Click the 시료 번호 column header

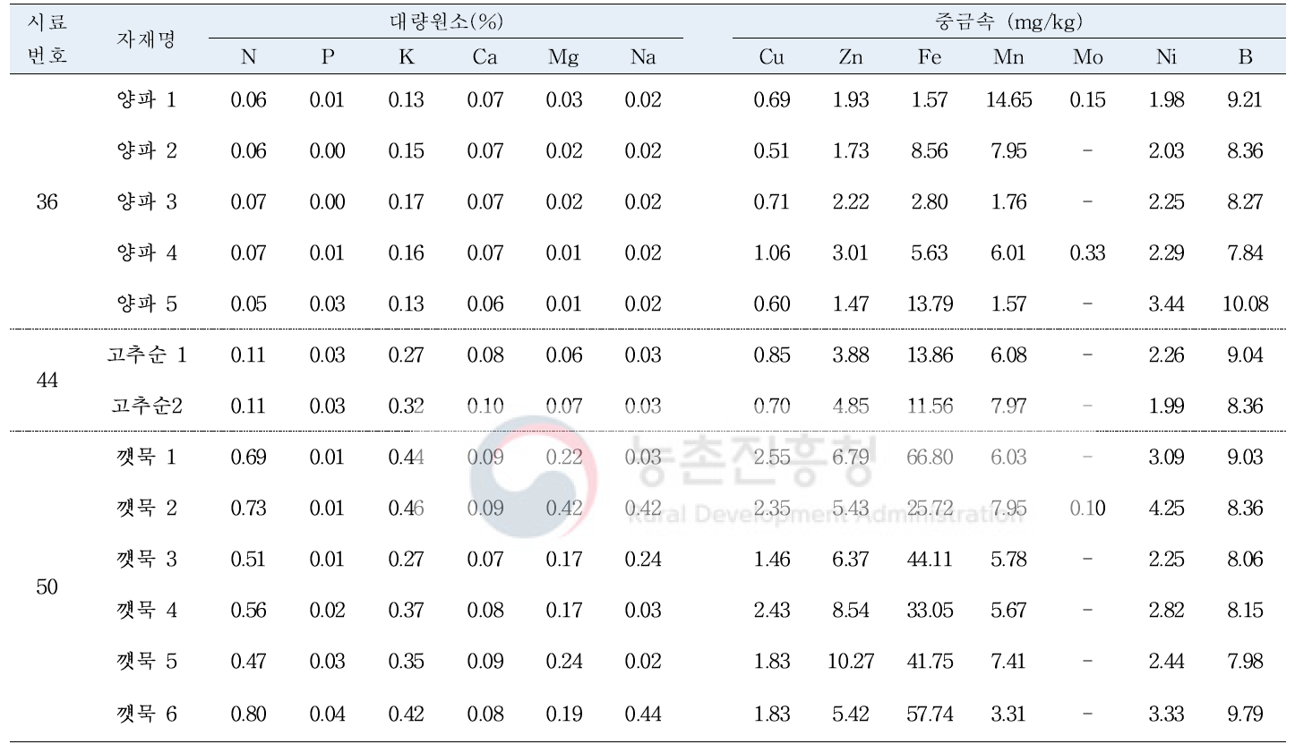[x=47, y=39]
